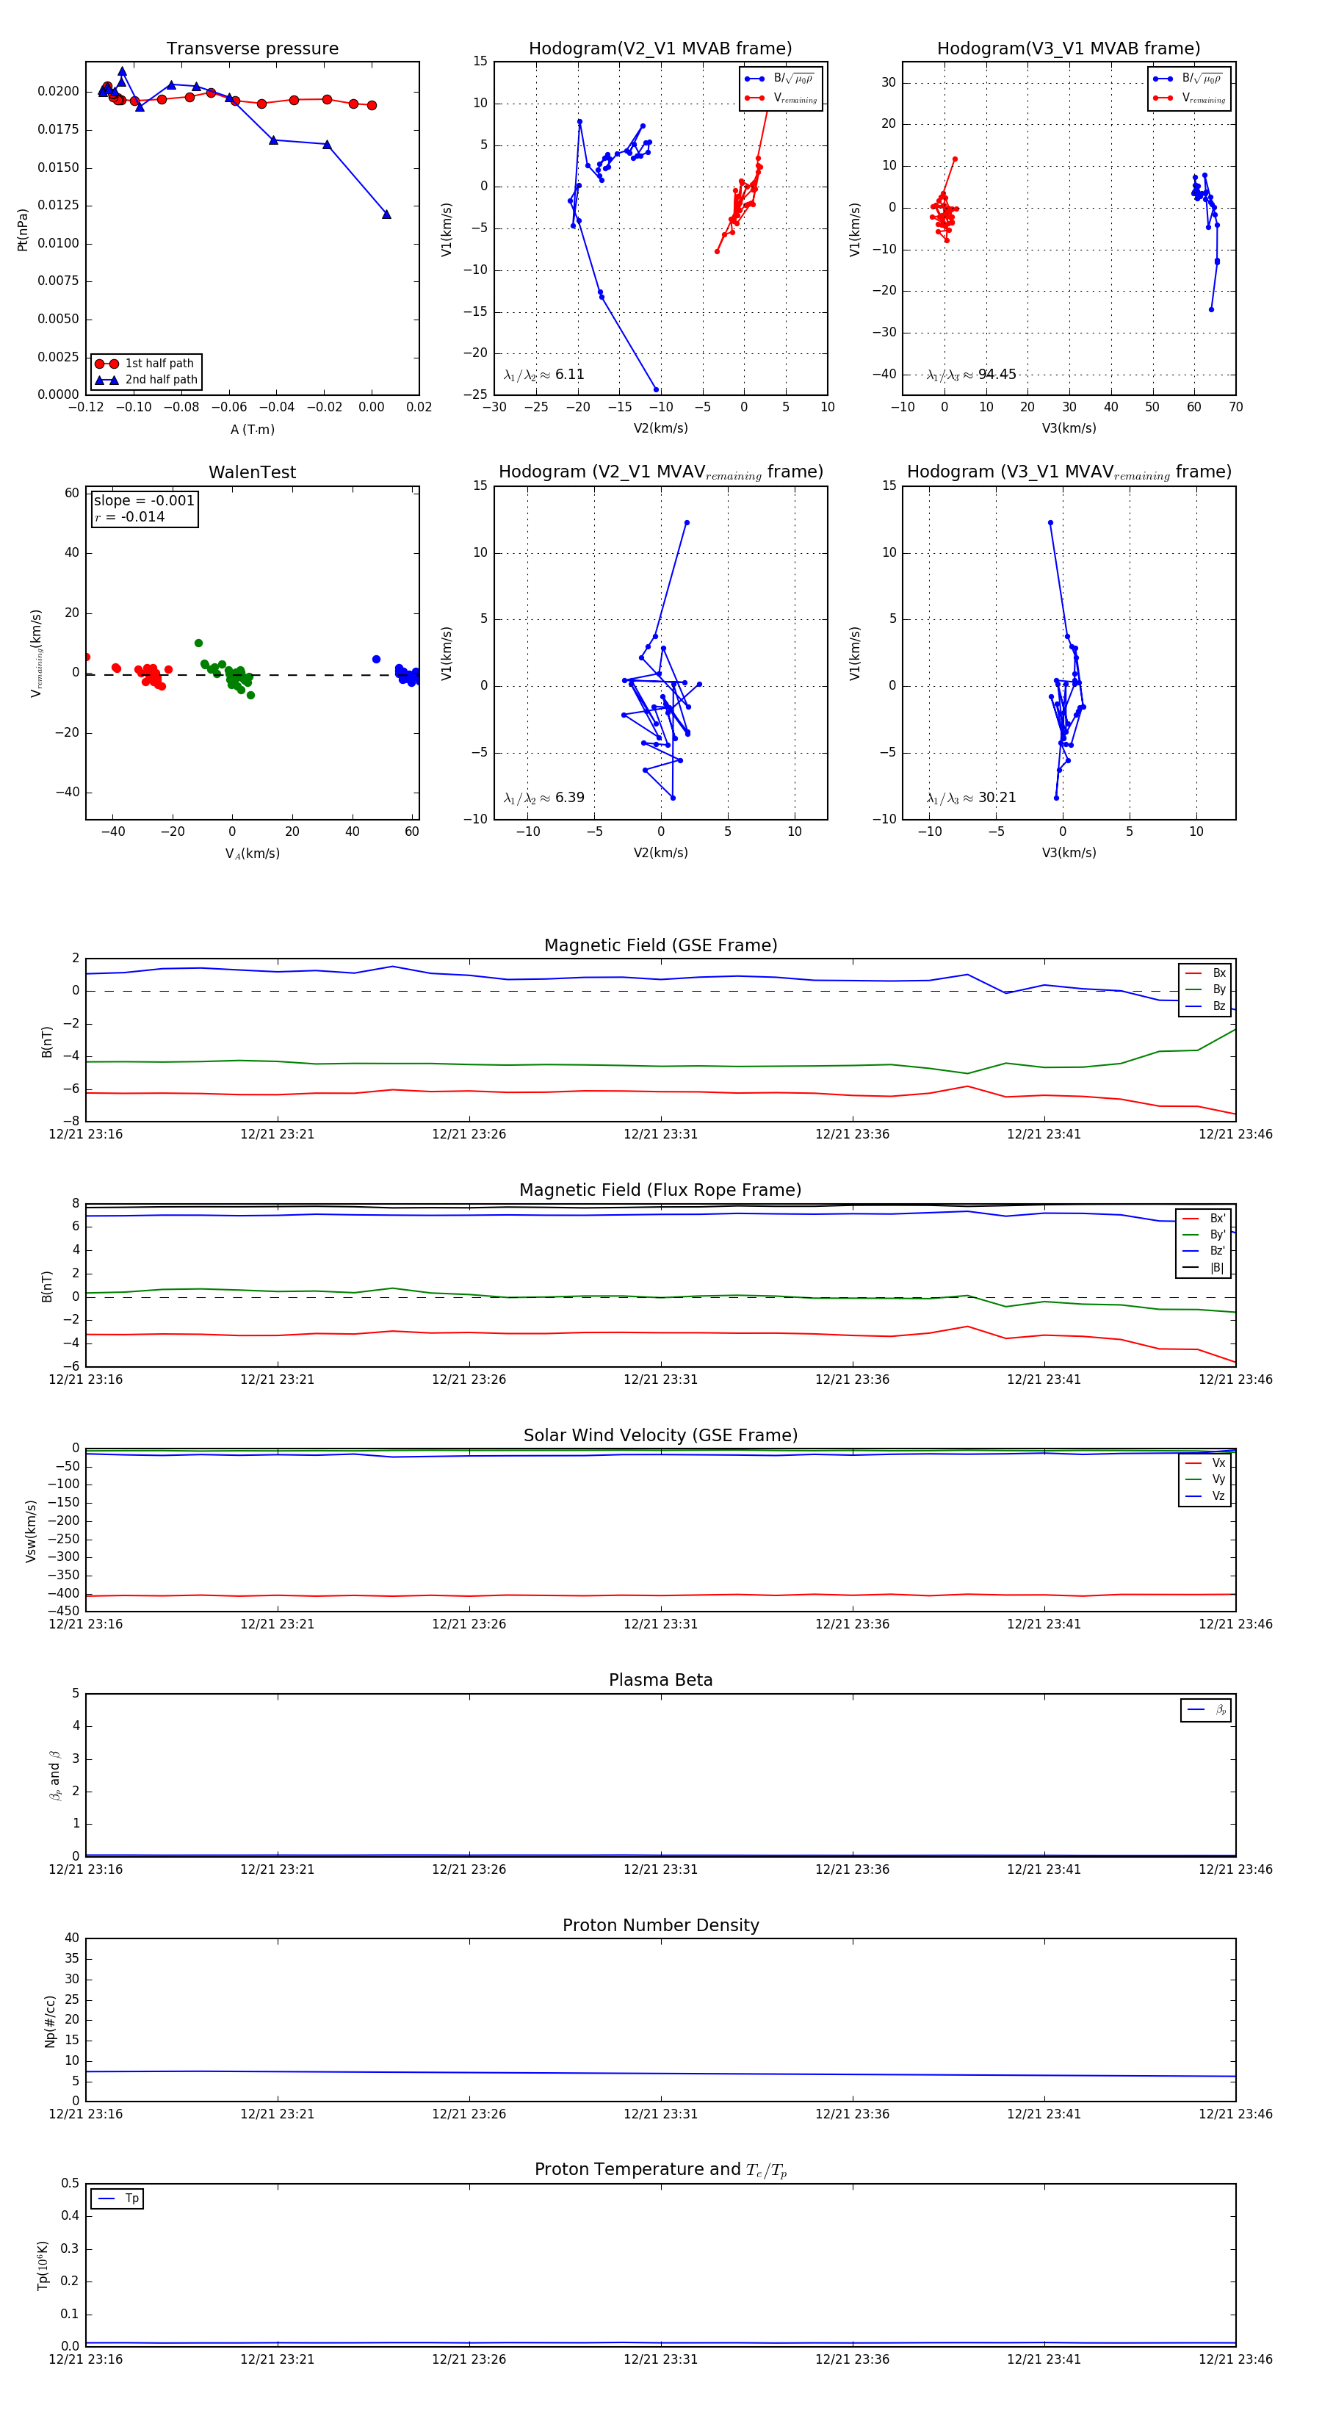Click the 'Magnetic Field (GSE Frame)' title
The image size is (1322, 2424).
click(x=660, y=945)
